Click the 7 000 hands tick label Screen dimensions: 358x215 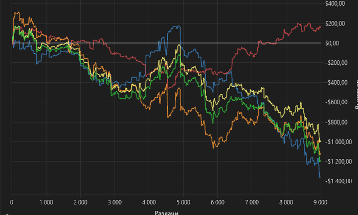(x=252, y=202)
